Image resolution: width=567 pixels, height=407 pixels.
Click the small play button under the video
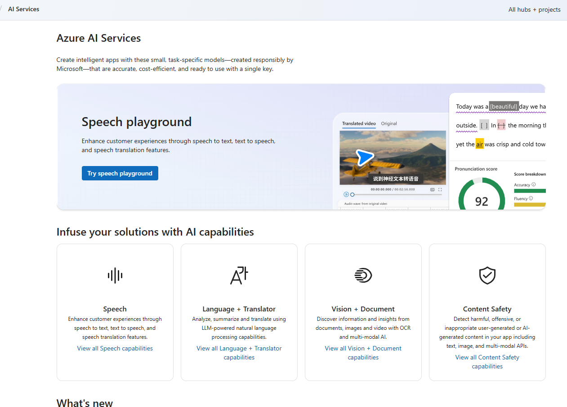tap(346, 194)
